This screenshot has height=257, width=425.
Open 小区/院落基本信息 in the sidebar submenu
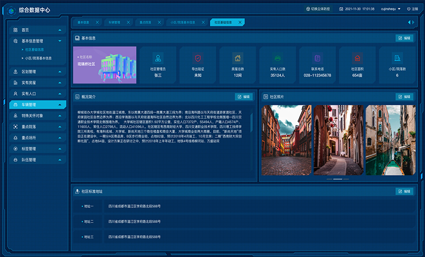[x=38, y=58]
